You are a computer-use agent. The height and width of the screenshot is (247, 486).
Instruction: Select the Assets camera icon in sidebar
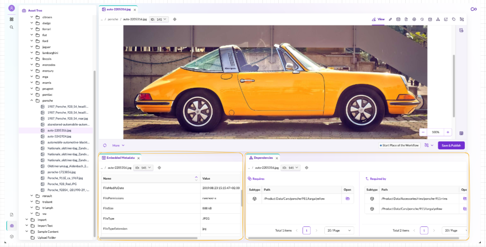(x=12, y=226)
